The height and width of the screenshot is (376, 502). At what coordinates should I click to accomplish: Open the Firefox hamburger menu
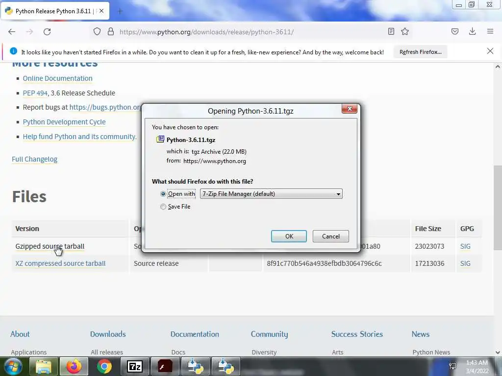490,31
